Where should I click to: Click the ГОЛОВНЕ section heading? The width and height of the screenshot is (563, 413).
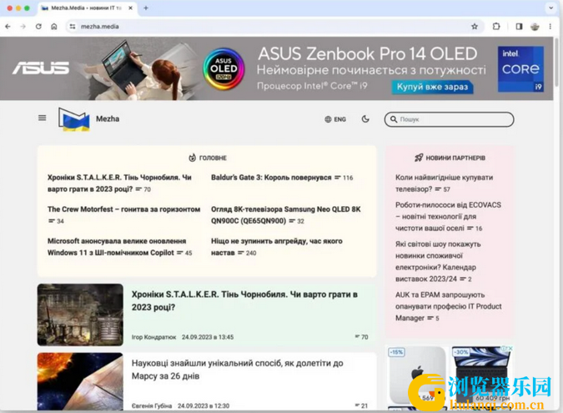(208, 158)
